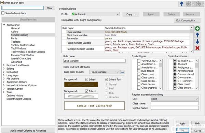Uncheck Foreground Inherit checkbox
Screen dimensions: 205x133
pyautogui.click(x=86, y=79)
